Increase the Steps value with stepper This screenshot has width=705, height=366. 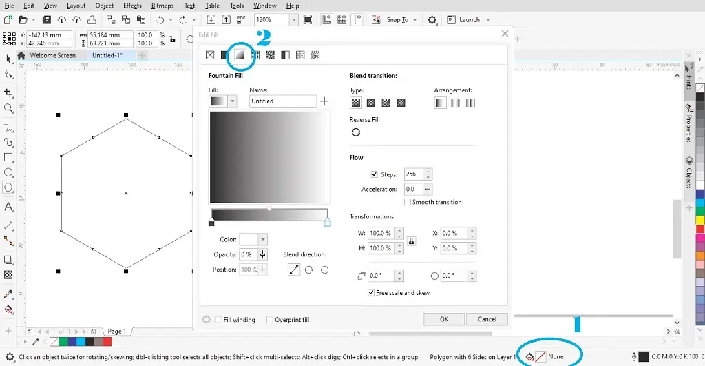click(x=428, y=172)
